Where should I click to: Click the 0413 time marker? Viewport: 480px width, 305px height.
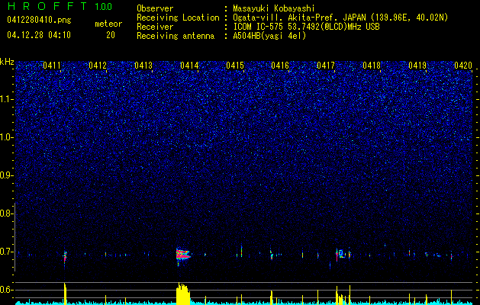143,65
